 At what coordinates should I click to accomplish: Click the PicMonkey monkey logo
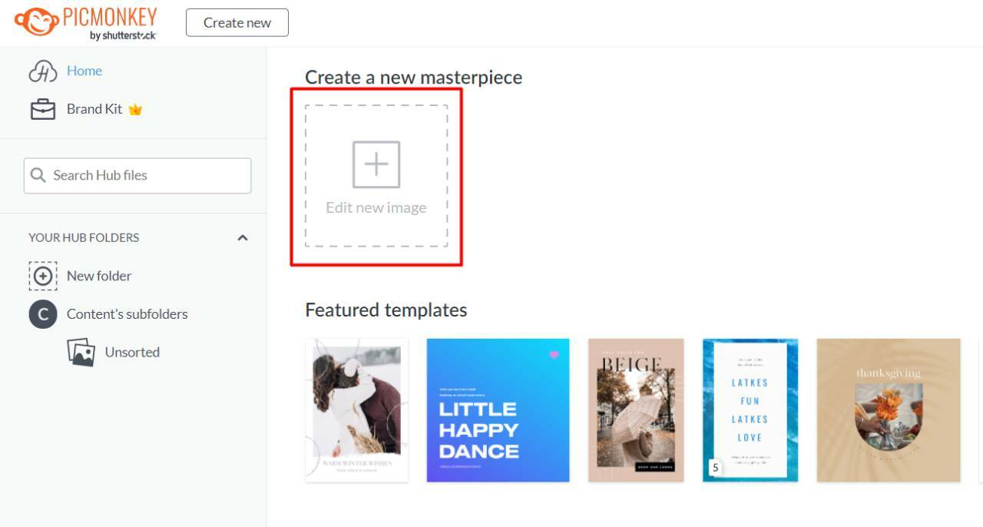[x=35, y=22]
